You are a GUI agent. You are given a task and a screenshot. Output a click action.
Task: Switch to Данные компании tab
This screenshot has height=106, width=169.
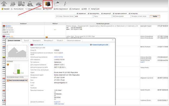(x=14, y=41)
